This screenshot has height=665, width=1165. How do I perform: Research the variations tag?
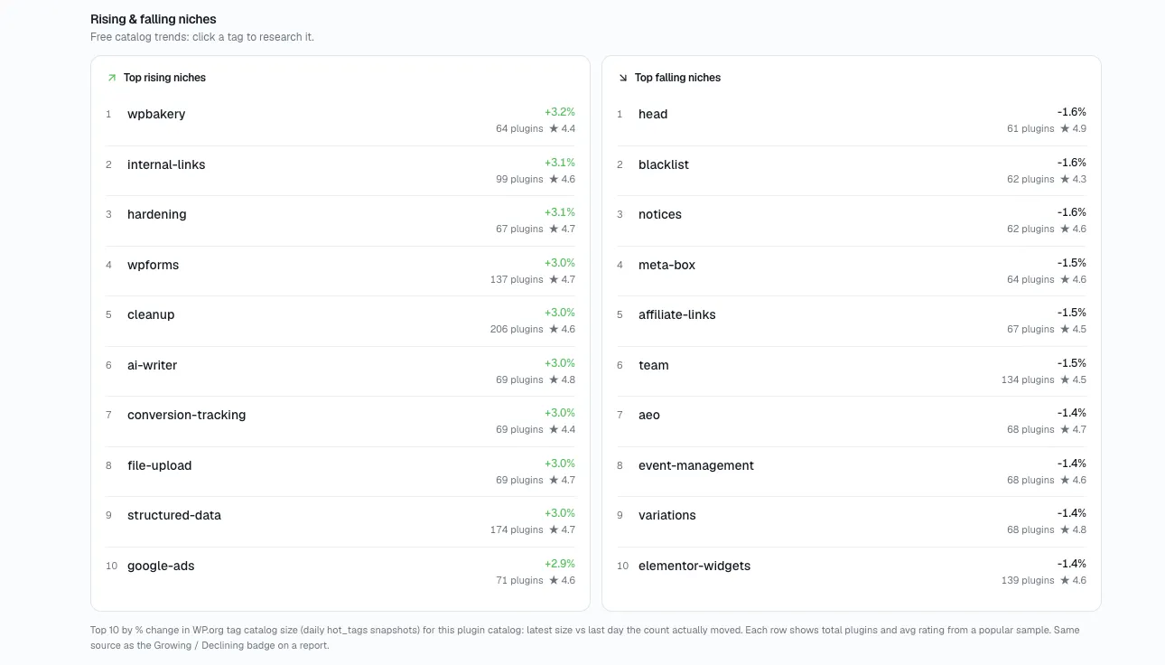point(667,515)
